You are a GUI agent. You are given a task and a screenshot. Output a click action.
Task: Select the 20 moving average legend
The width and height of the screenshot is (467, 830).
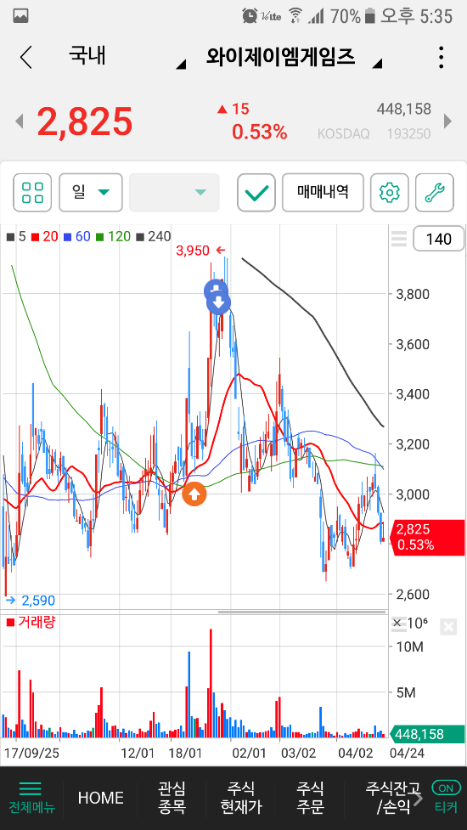(x=45, y=237)
